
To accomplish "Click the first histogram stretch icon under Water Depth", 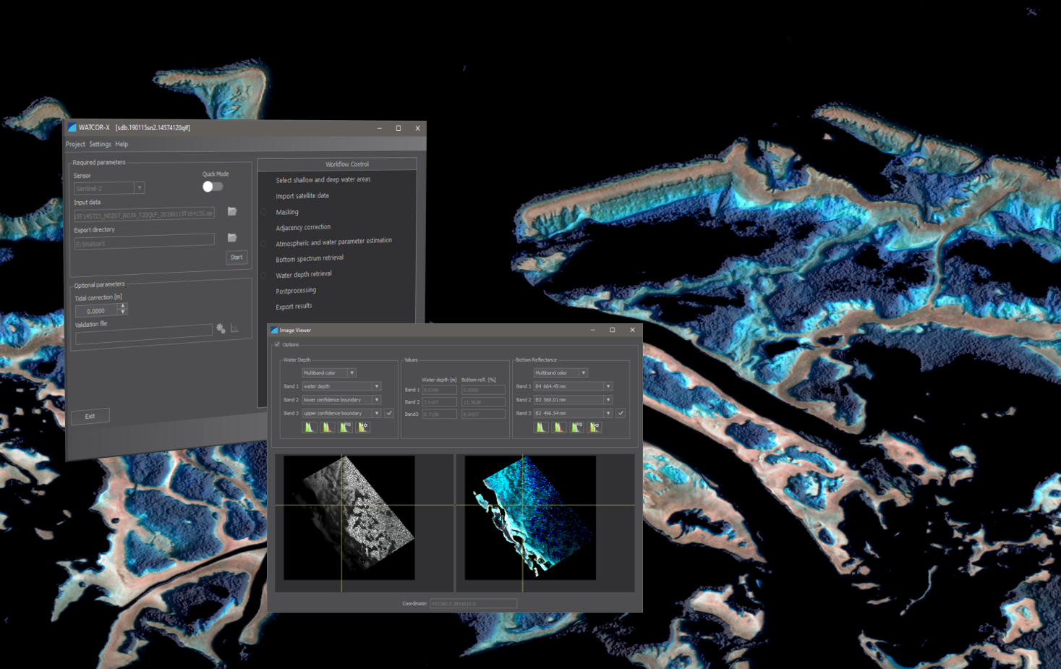I will [310, 427].
